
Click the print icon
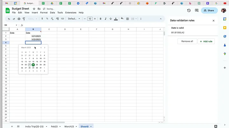[x=19, y=19]
